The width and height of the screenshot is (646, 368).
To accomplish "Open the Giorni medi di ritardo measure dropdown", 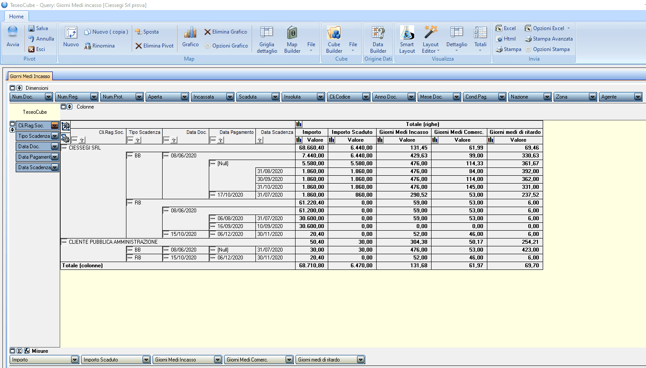I will click(x=360, y=360).
